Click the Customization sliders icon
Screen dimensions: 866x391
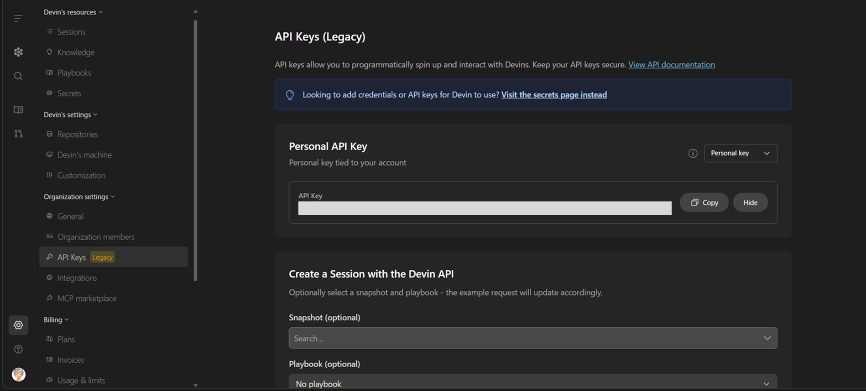49,175
